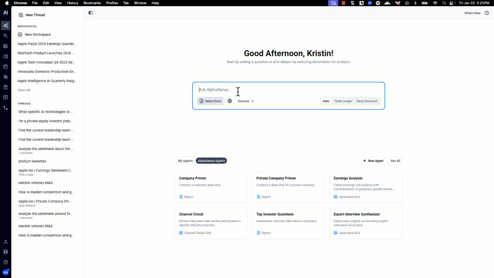This screenshot has width=494, height=278.
Task: Switch to Think Longer mode
Action: [343, 101]
